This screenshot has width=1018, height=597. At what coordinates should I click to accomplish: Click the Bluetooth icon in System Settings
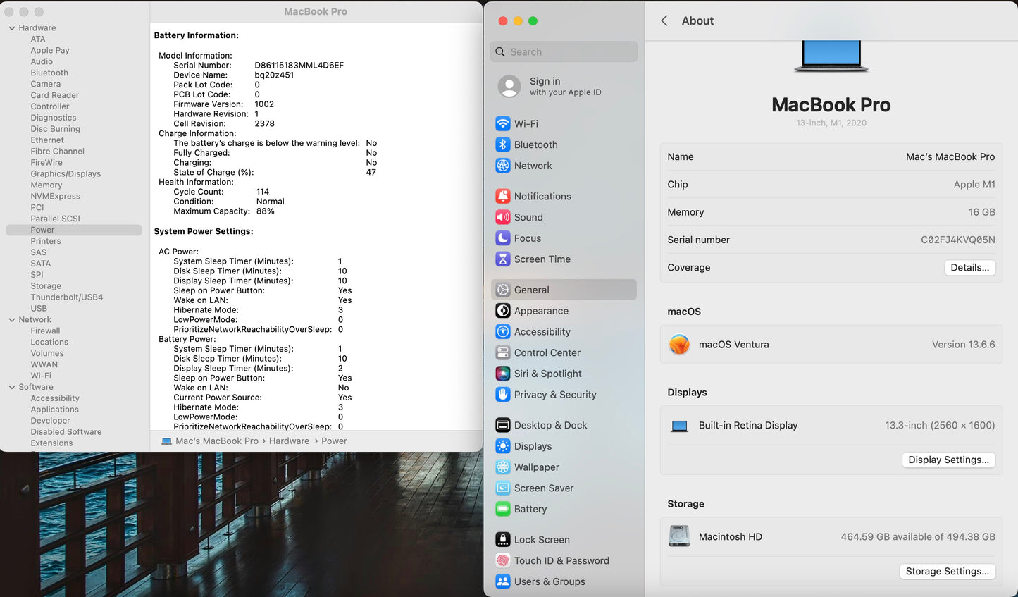tap(502, 144)
